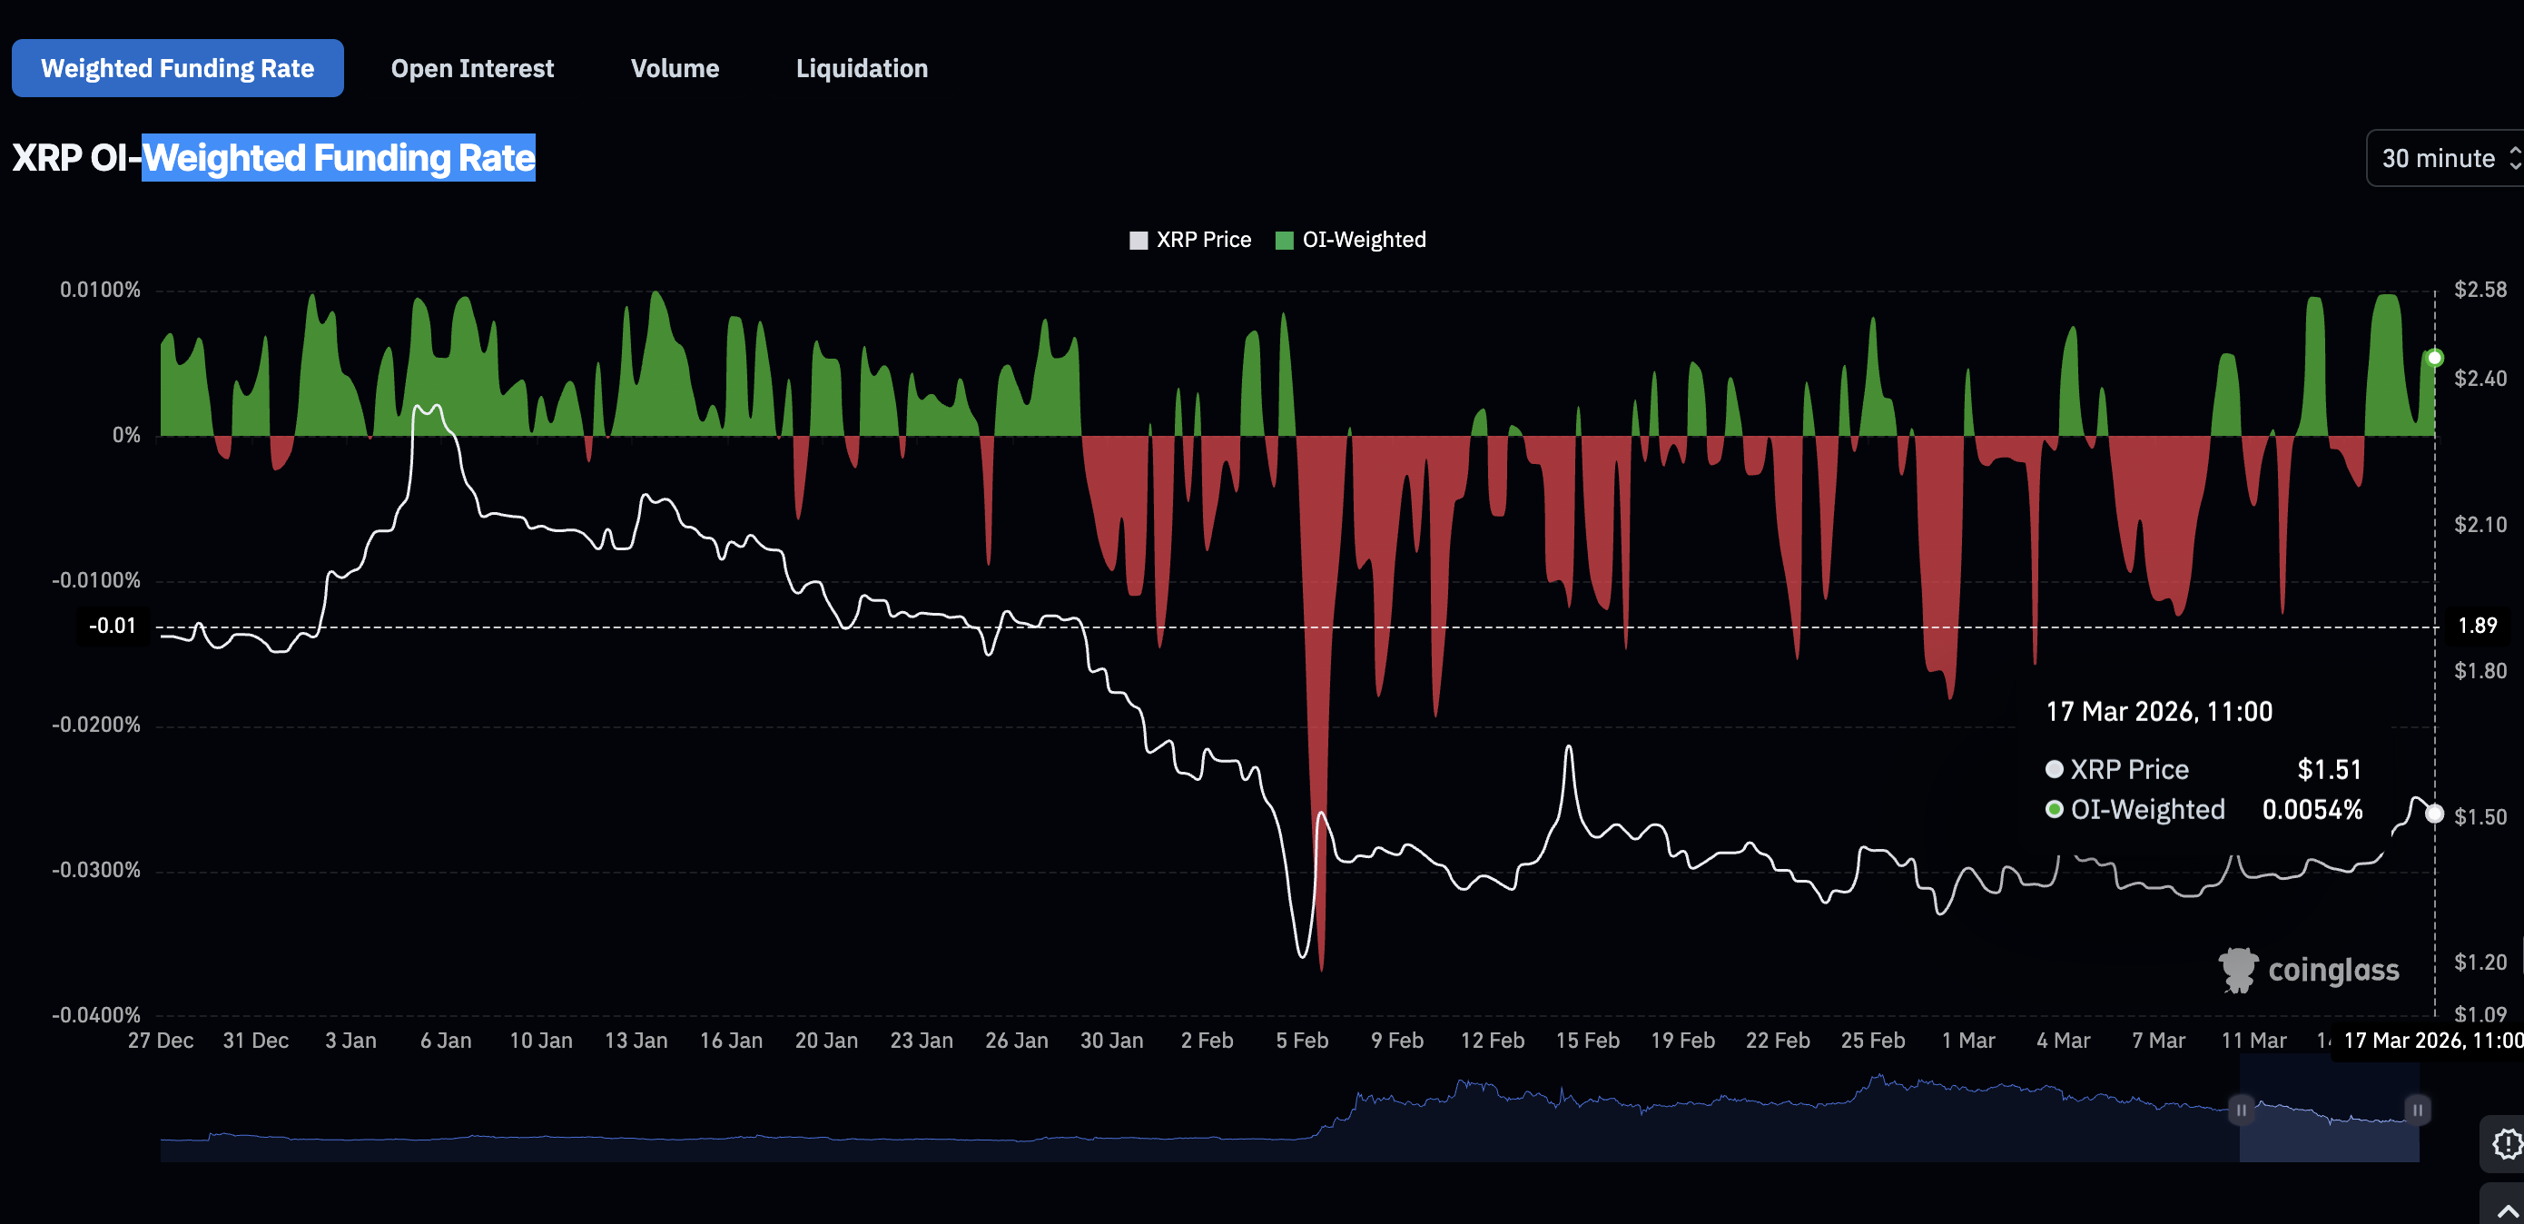Image resolution: width=2524 pixels, height=1224 pixels.
Task: Click the green OI-Weighted legend square
Action: (x=1284, y=240)
